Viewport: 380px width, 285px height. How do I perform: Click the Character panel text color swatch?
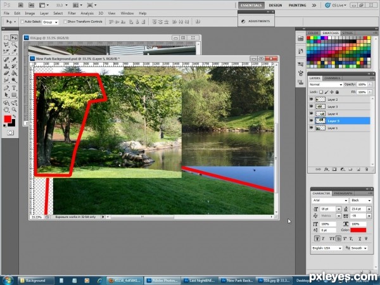point(358,230)
